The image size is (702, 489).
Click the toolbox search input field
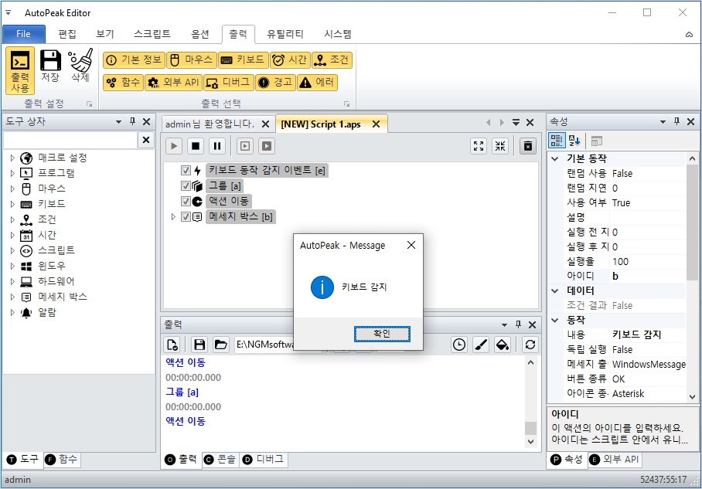(x=70, y=140)
